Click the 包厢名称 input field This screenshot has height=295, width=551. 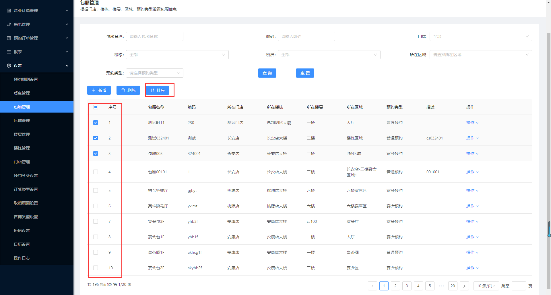[155, 36]
